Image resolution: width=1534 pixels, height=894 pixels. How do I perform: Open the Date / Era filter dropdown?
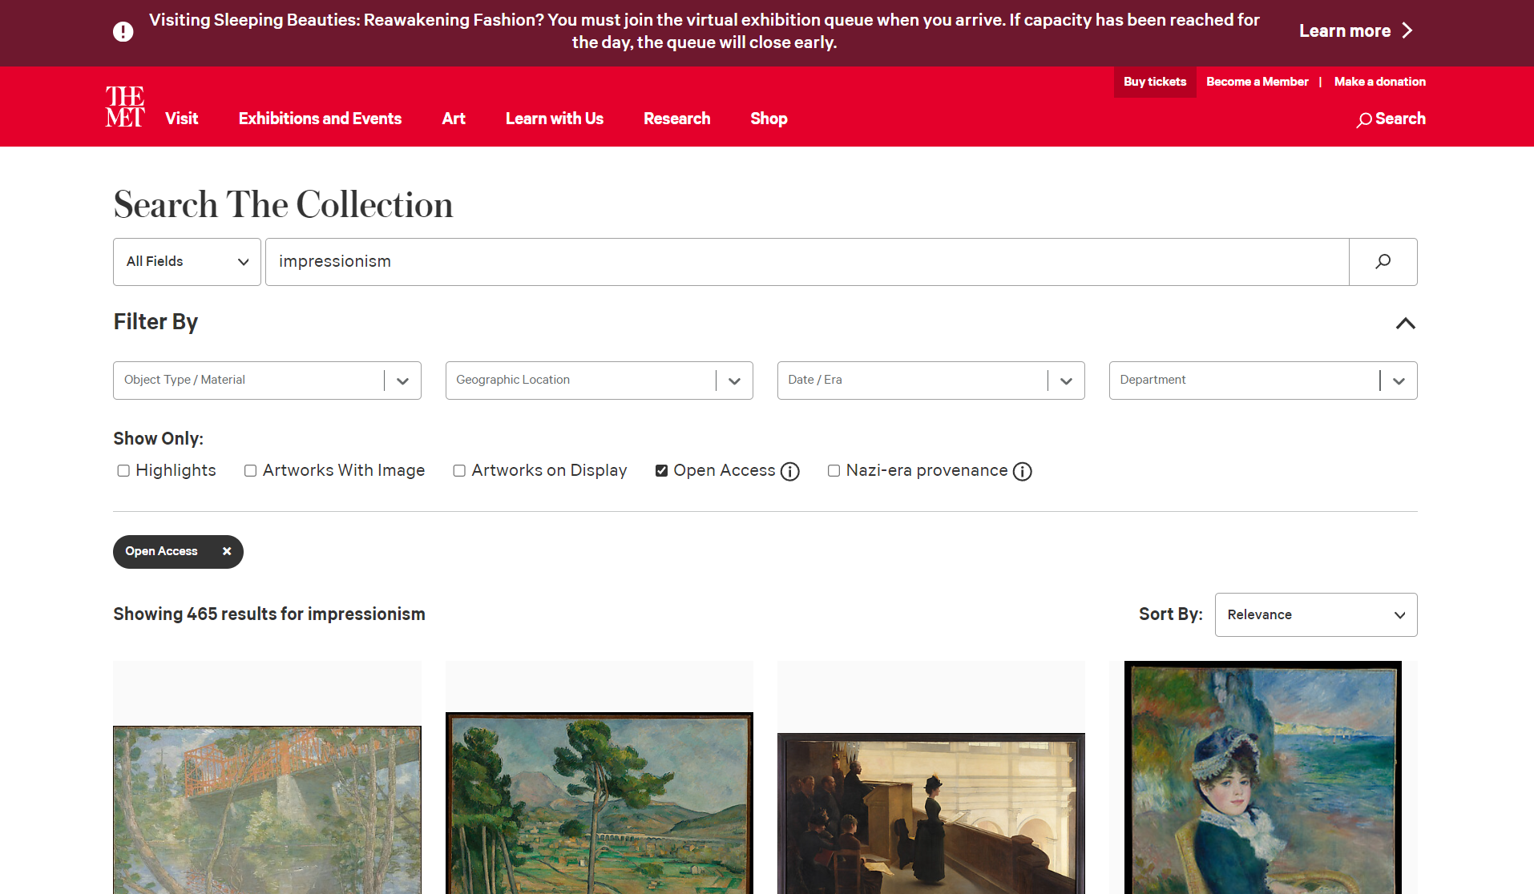pyautogui.click(x=930, y=381)
